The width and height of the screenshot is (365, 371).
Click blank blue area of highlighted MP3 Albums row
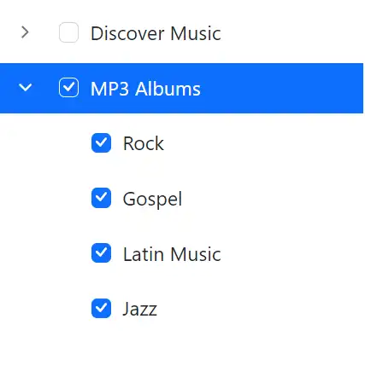(282, 88)
